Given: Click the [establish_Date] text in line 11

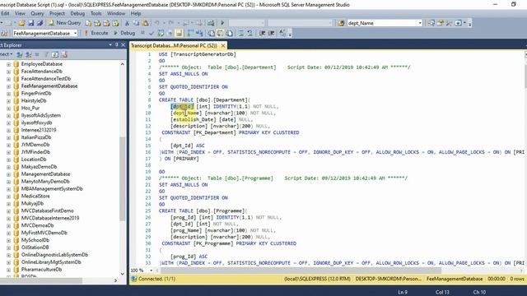Looking at the screenshot, I should tap(194, 119).
